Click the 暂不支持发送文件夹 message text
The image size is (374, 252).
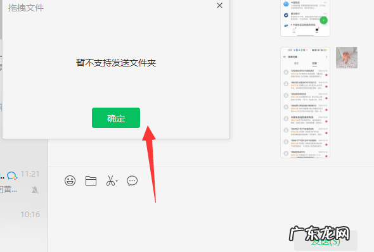pyautogui.click(x=116, y=63)
